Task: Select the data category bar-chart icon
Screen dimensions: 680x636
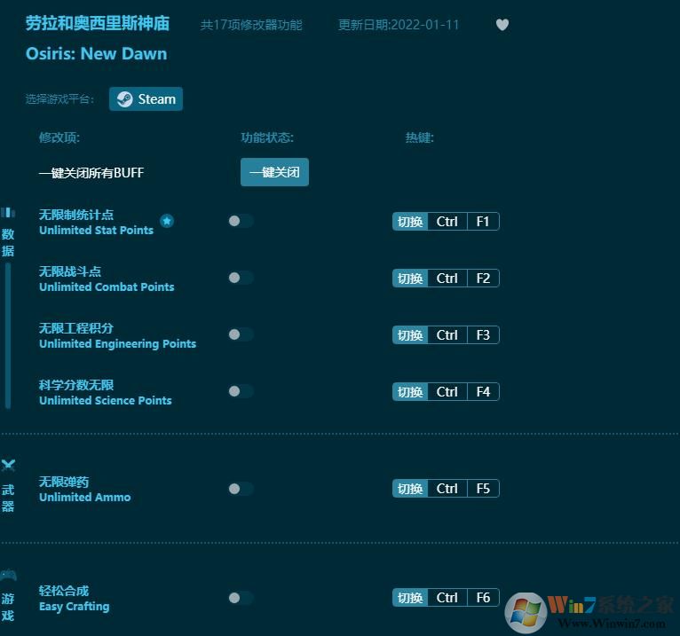Action: pos(8,212)
